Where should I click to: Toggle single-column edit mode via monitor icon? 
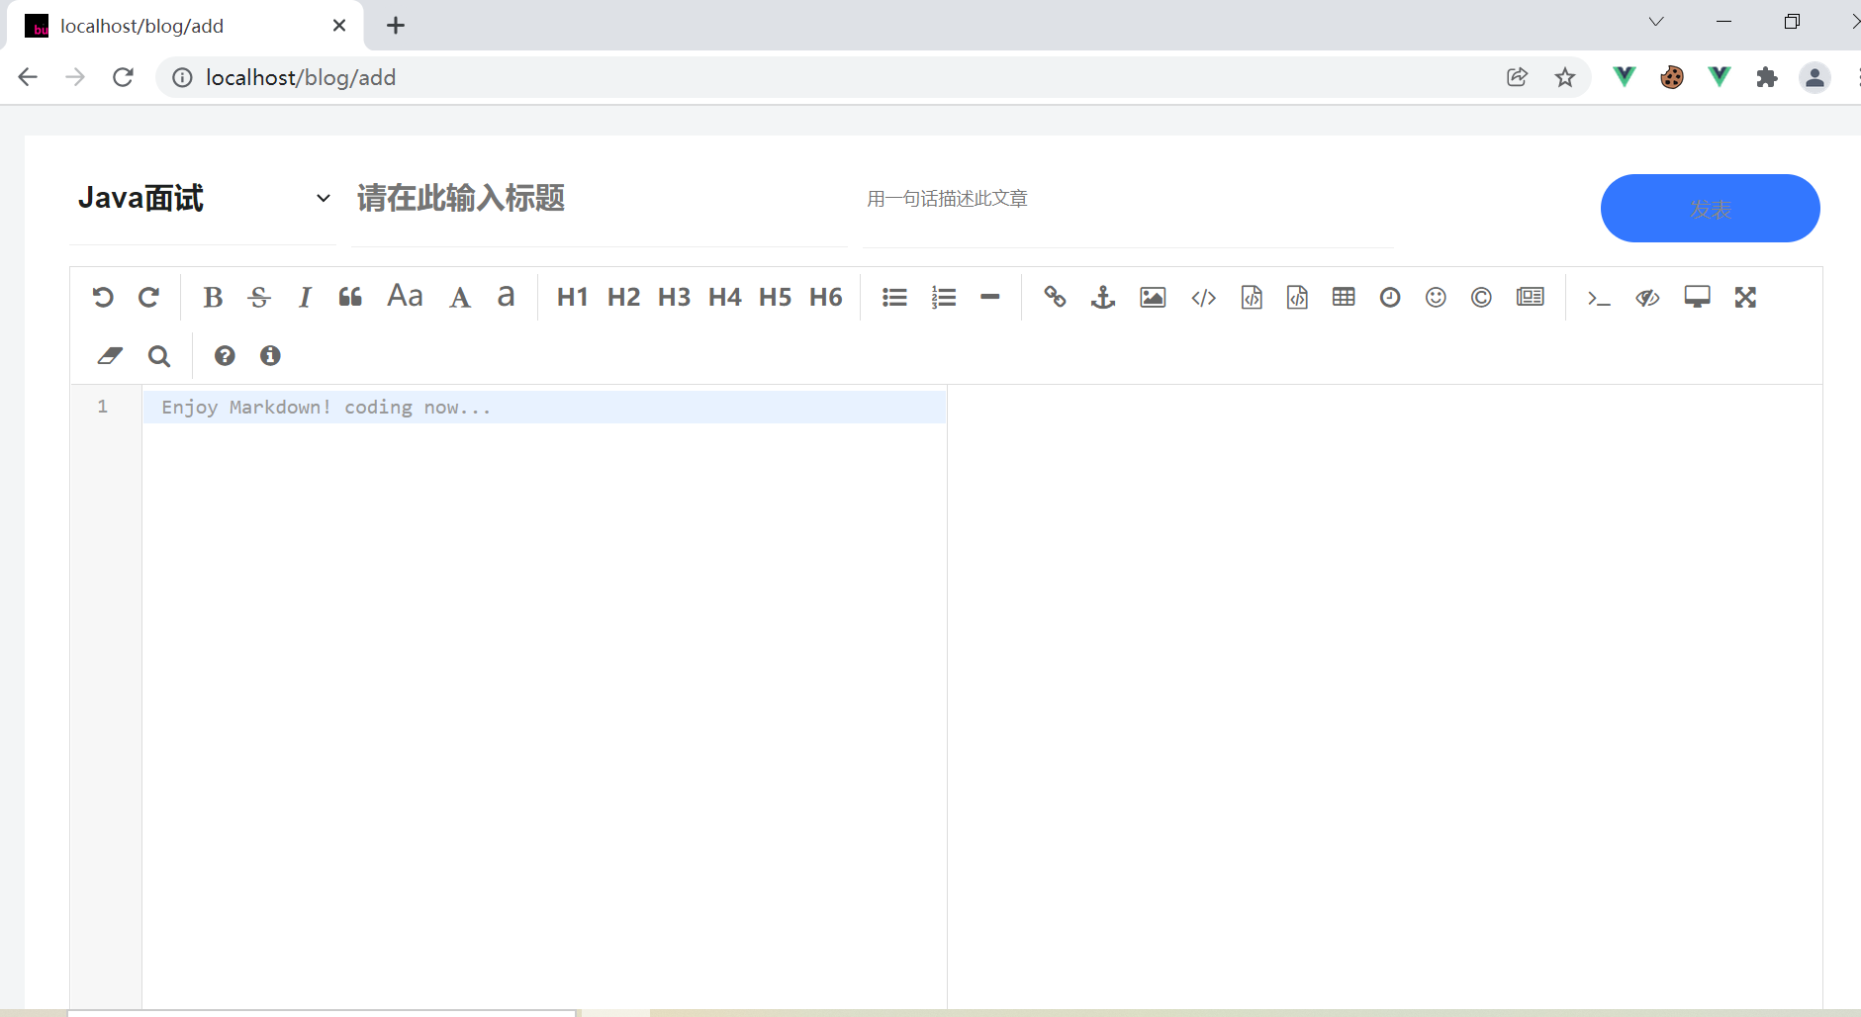point(1697,297)
